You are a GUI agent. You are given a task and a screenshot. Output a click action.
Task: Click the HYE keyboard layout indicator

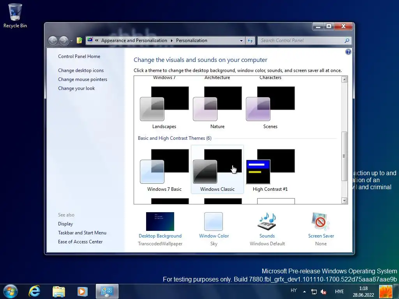339,292
